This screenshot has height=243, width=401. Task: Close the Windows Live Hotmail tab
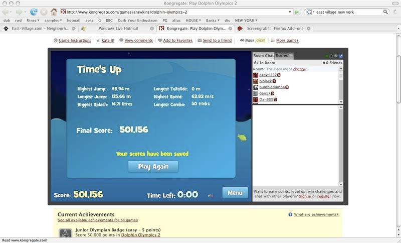[152, 29]
